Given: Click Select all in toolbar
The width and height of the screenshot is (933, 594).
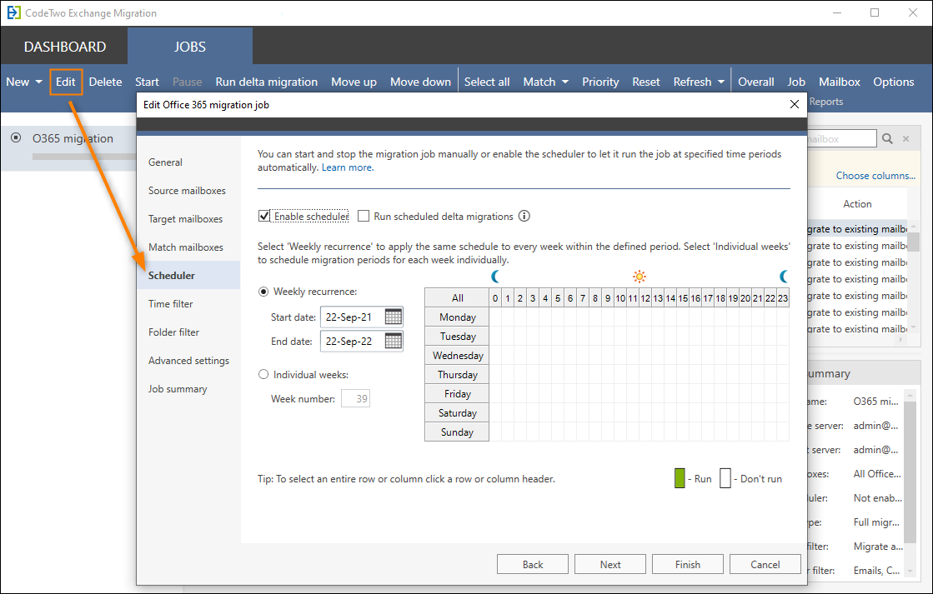Looking at the screenshot, I should click(487, 82).
